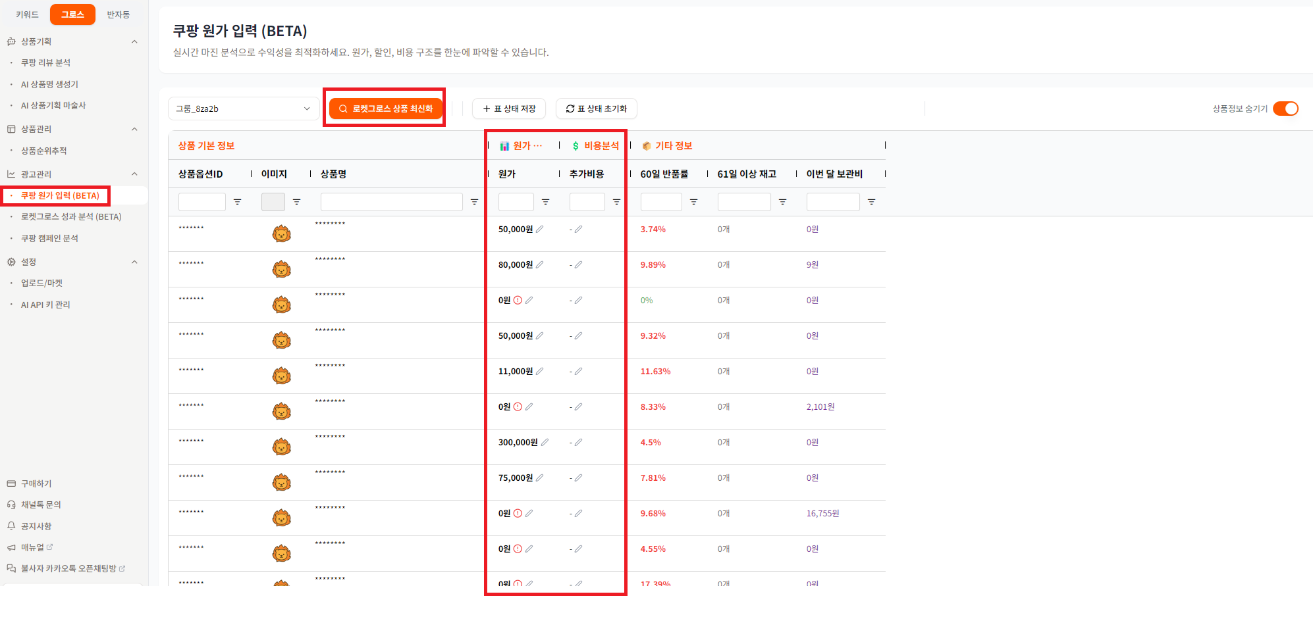Click the 16,755원 storage fee cell
The height and width of the screenshot is (617, 1313).
click(x=823, y=513)
